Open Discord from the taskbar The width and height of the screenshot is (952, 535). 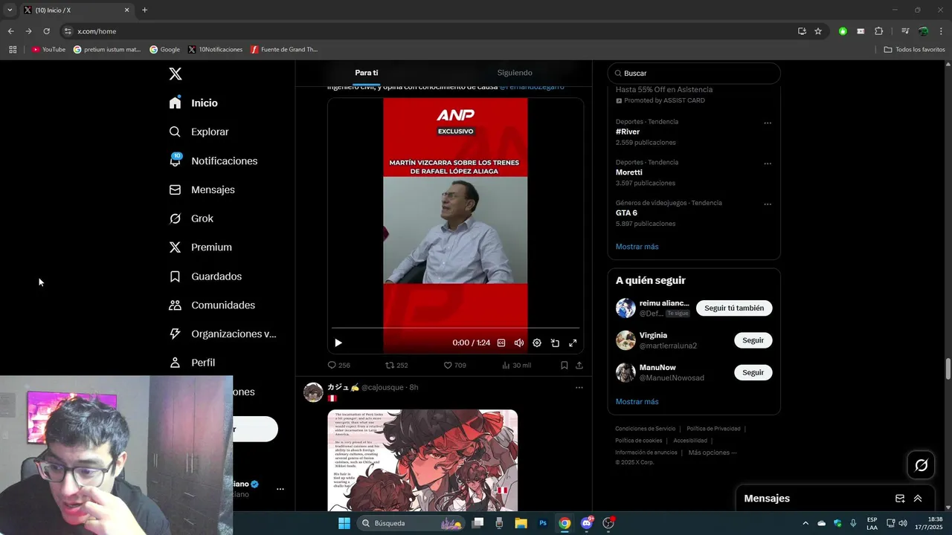click(x=587, y=523)
